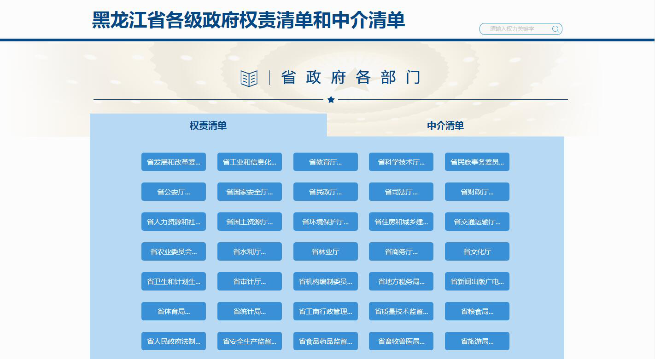
Task: Open 省新闻出版广电... department
Action: pyautogui.click(x=477, y=281)
